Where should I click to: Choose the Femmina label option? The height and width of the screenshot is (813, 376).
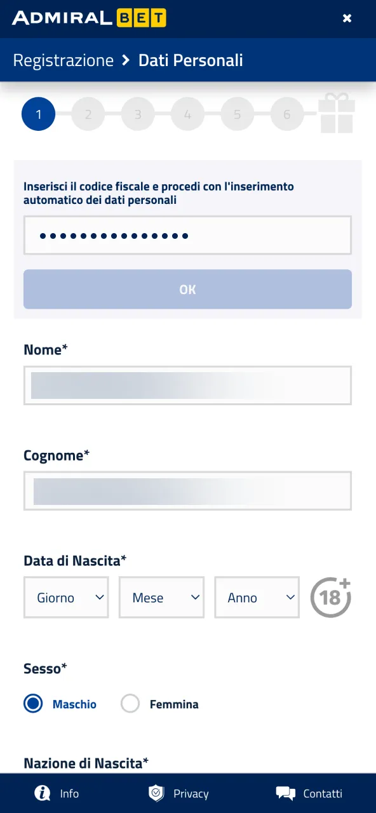(x=174, y=704)
